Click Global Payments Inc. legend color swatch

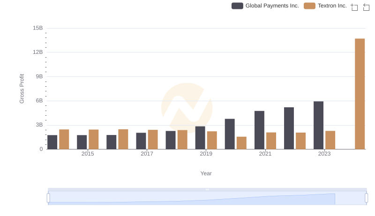pyautogui.click(x=237, y=6)
